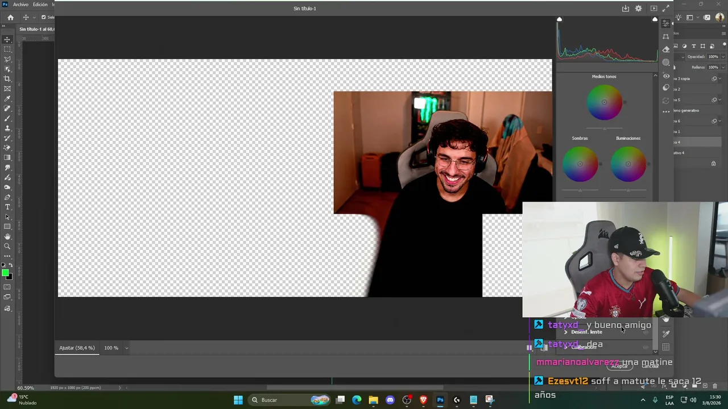This screenshot has width=728, height=409.
Task: Click the Aceptar button
Action: [x=619, y=366]
